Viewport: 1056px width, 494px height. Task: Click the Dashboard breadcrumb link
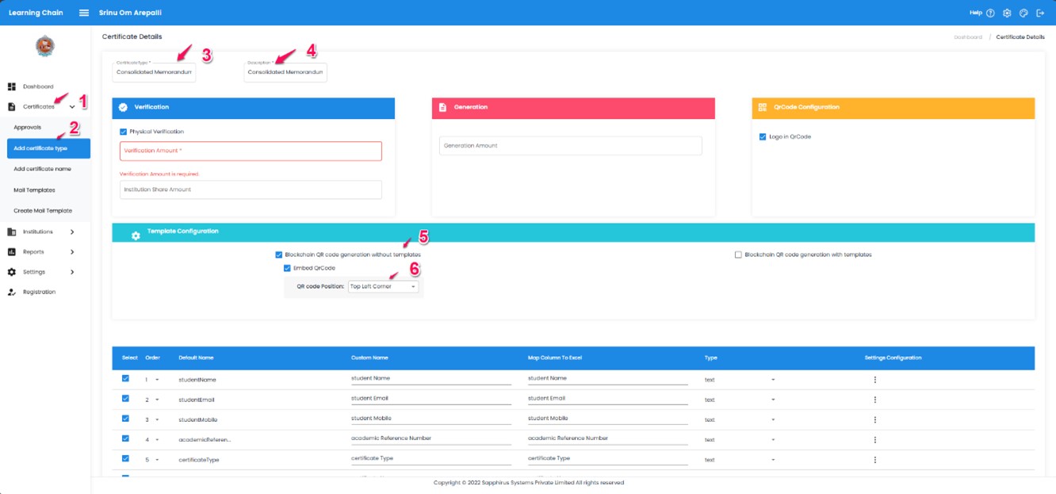967,37
